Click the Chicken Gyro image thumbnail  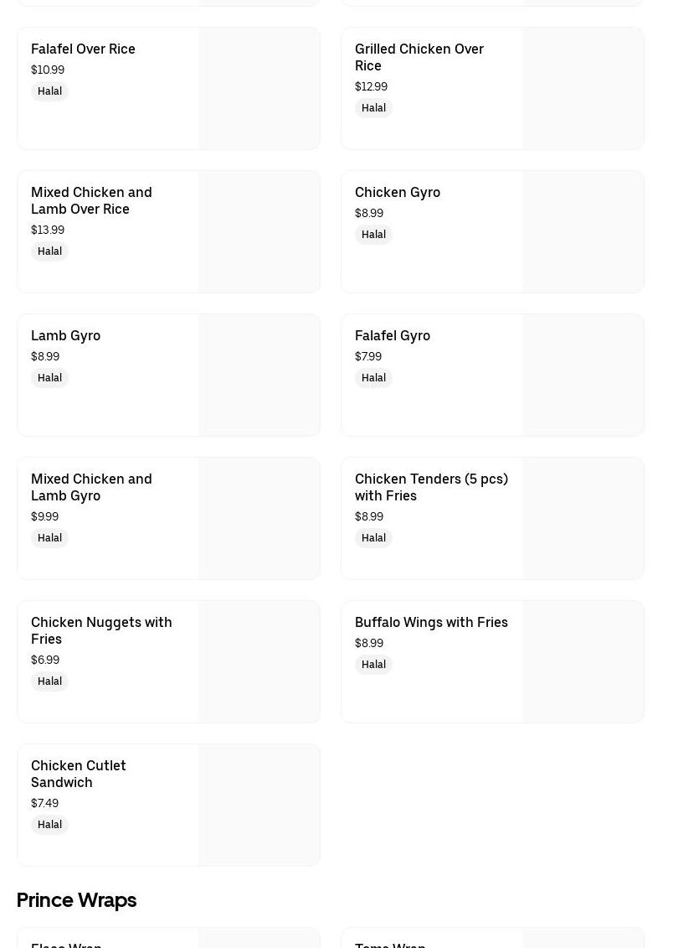583,232
